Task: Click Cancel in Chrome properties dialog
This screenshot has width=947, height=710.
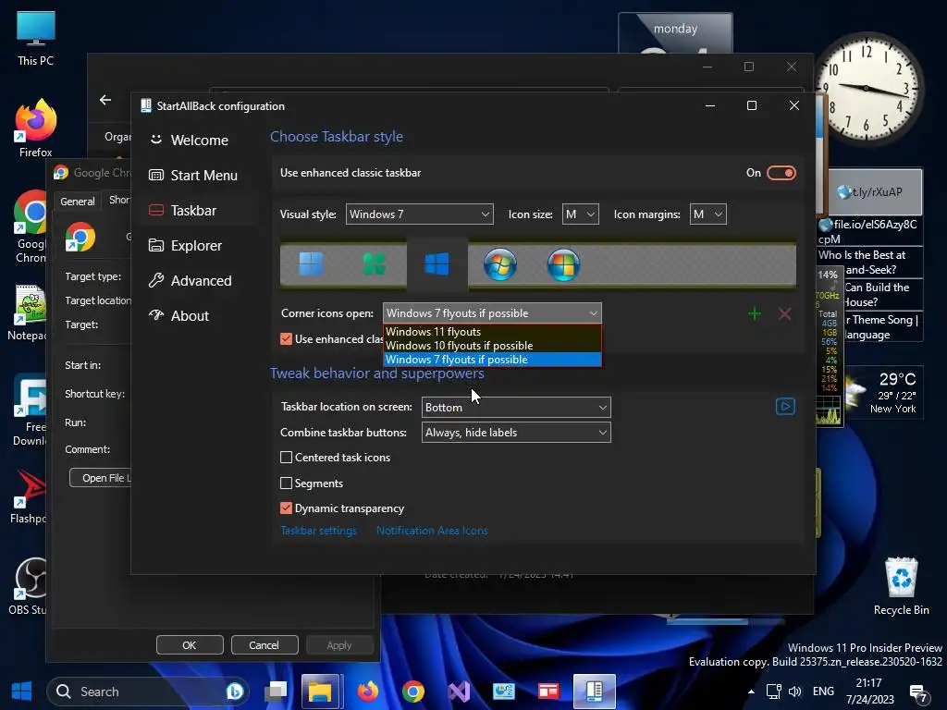Action: coord(264,644)
